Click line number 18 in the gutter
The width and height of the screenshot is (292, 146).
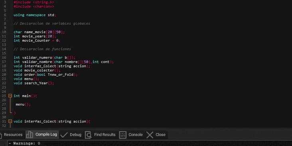pos(4,66)
